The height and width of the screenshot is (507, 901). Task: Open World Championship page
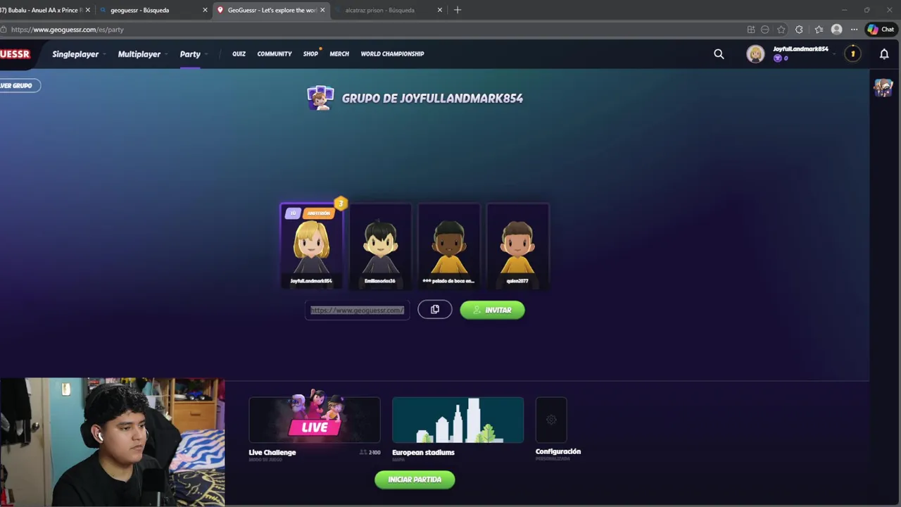pyautogui.click(x=392, y=54)
